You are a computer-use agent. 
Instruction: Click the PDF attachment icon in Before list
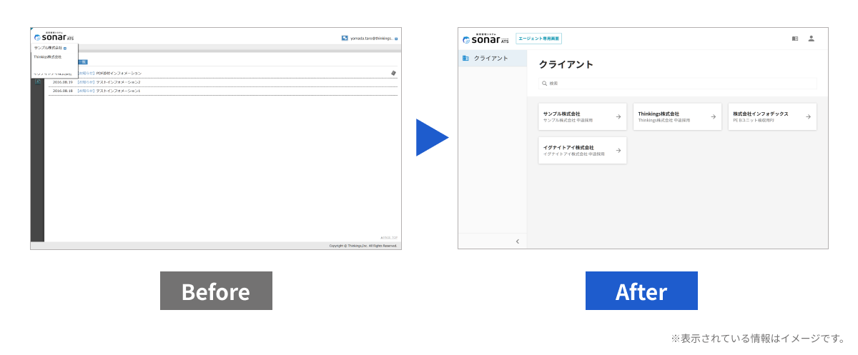(393, 73)
